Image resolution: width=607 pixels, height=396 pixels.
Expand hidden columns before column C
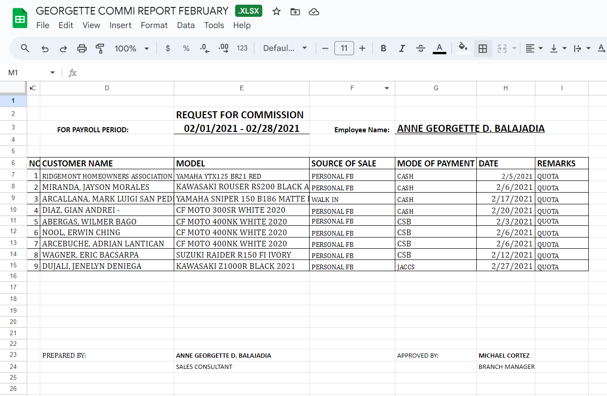coord(30,88)
